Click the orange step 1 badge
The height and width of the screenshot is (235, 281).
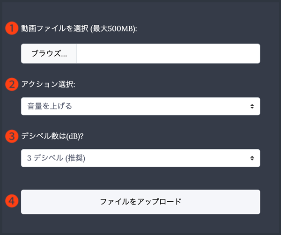(x=11, y=28)
